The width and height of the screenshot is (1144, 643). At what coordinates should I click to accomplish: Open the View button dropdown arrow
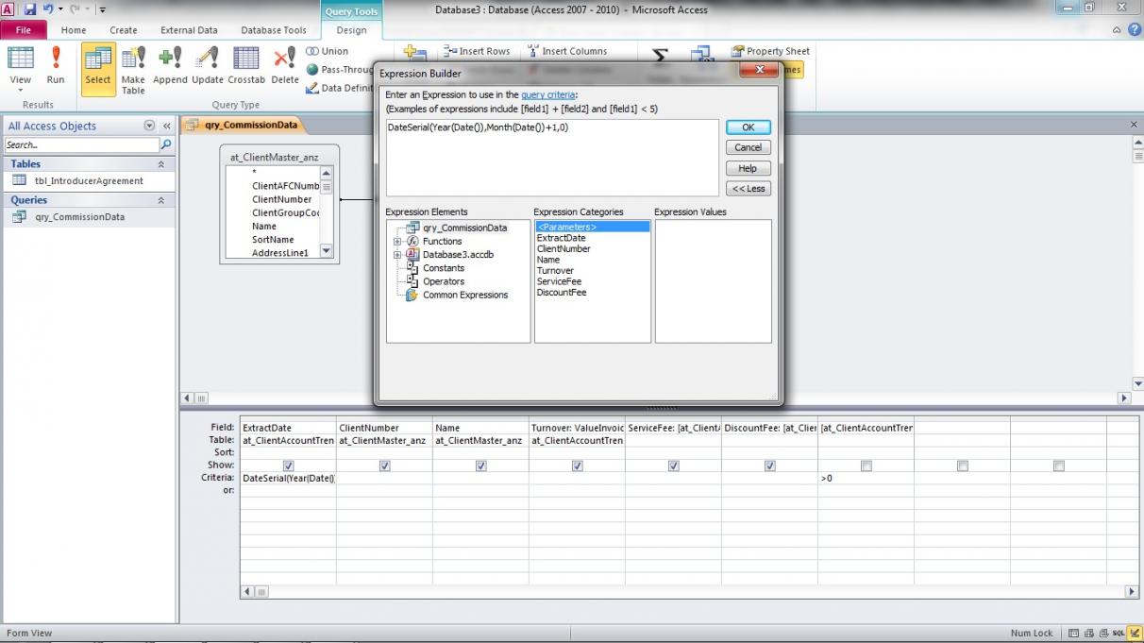point(20,92)
